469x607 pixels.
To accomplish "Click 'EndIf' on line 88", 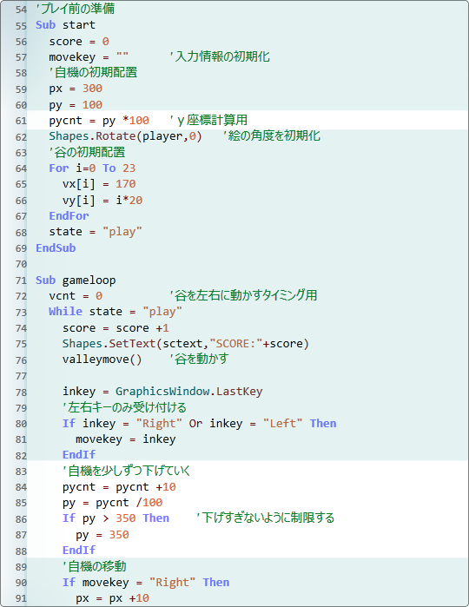I will click(x=79, y=550).
